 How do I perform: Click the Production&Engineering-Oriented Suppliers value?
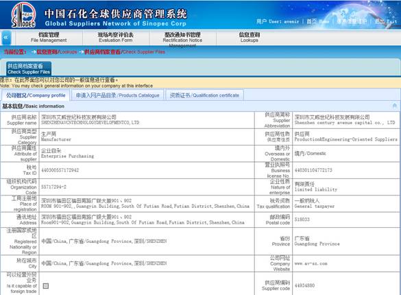(x=346, y=137)
